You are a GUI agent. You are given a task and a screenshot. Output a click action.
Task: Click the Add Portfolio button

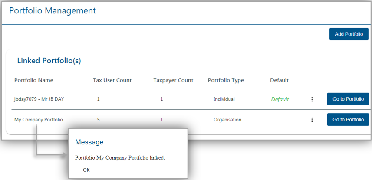click(x=349, y=34)
